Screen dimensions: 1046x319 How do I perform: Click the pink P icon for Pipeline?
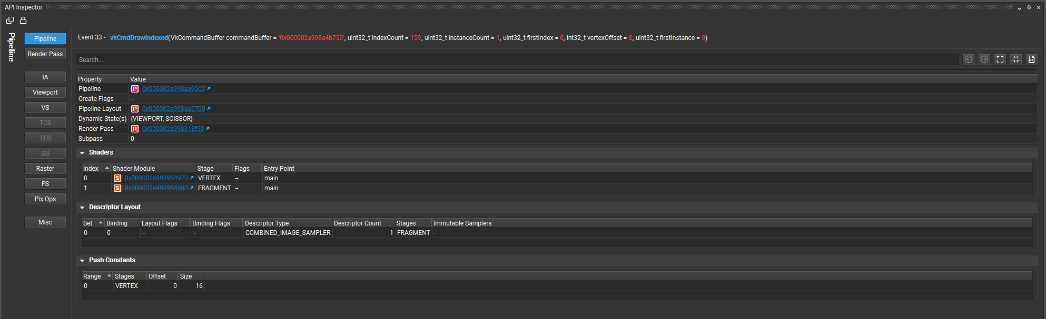[135, 89]
